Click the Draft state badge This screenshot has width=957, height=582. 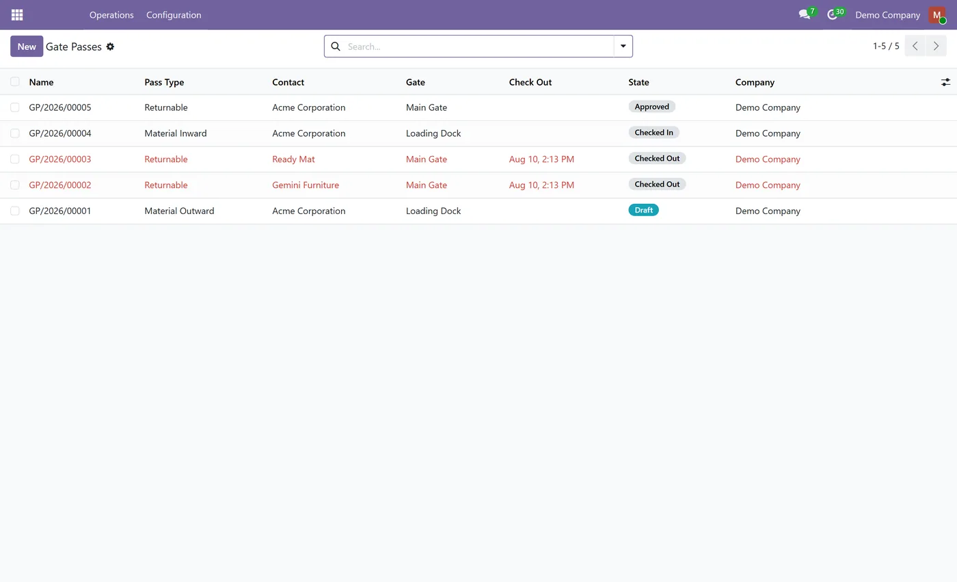643,210
